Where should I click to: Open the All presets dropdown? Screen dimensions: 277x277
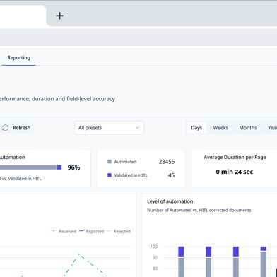109,128
